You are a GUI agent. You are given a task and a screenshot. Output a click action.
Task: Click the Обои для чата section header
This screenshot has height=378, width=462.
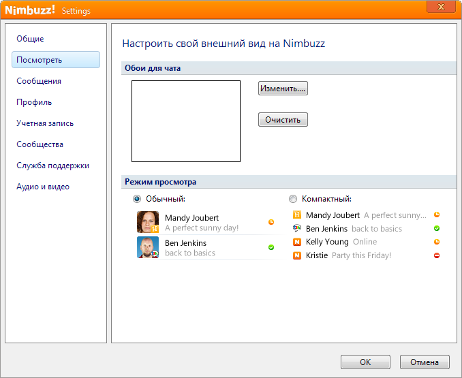point(288,68)
